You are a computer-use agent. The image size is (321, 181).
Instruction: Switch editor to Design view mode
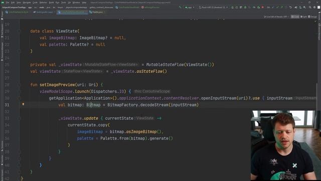coord(312,17)
